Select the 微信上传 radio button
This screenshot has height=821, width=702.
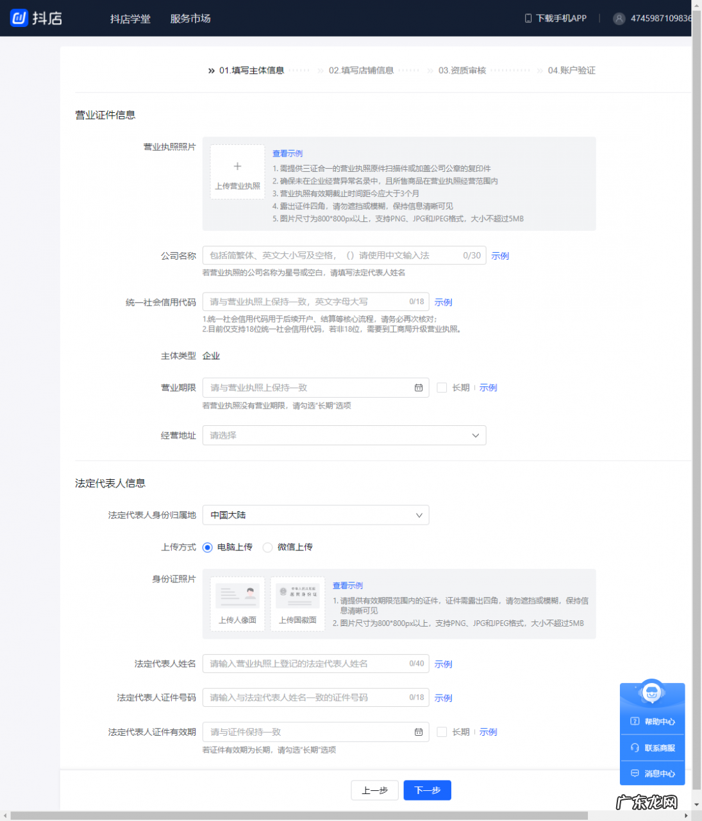267,547
